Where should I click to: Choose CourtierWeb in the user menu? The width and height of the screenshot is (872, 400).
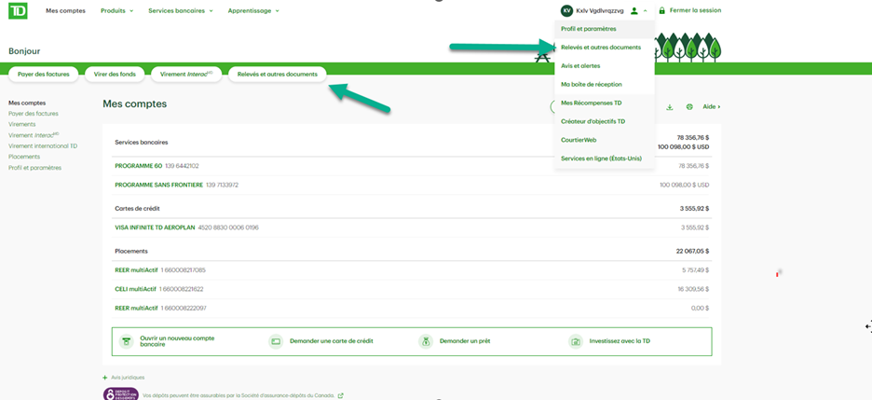pos(605,140)
